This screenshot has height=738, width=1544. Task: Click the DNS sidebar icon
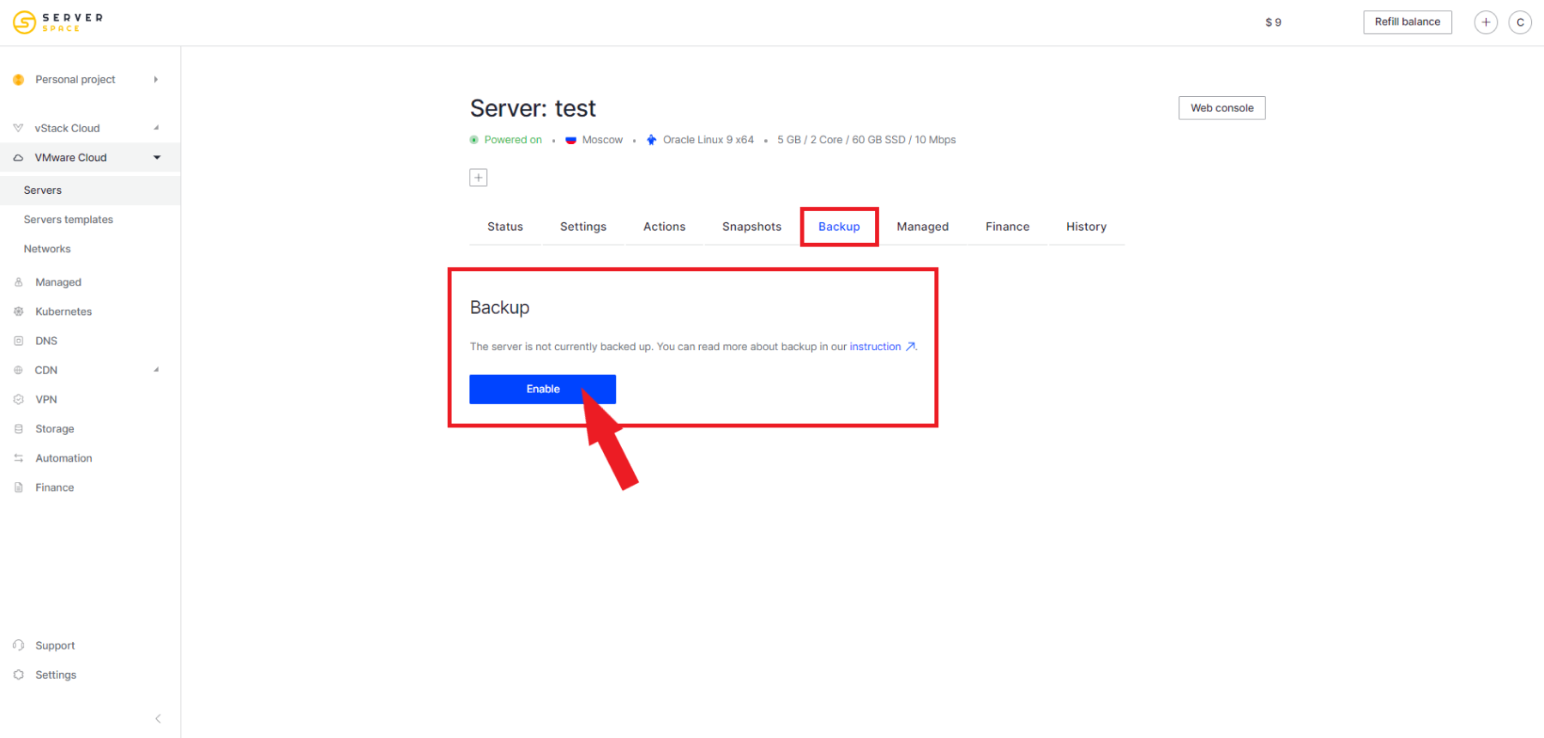pyautogui.click(x=18, y=341)
